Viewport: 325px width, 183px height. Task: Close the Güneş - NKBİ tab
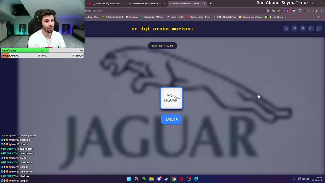124,4
